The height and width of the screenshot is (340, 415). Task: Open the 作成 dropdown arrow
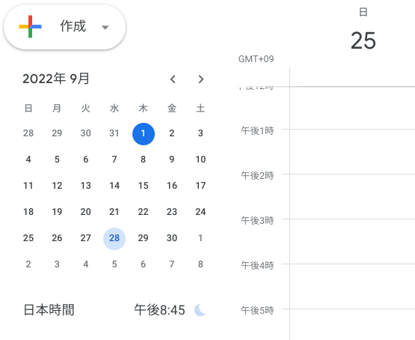click(x=105, y=27)
